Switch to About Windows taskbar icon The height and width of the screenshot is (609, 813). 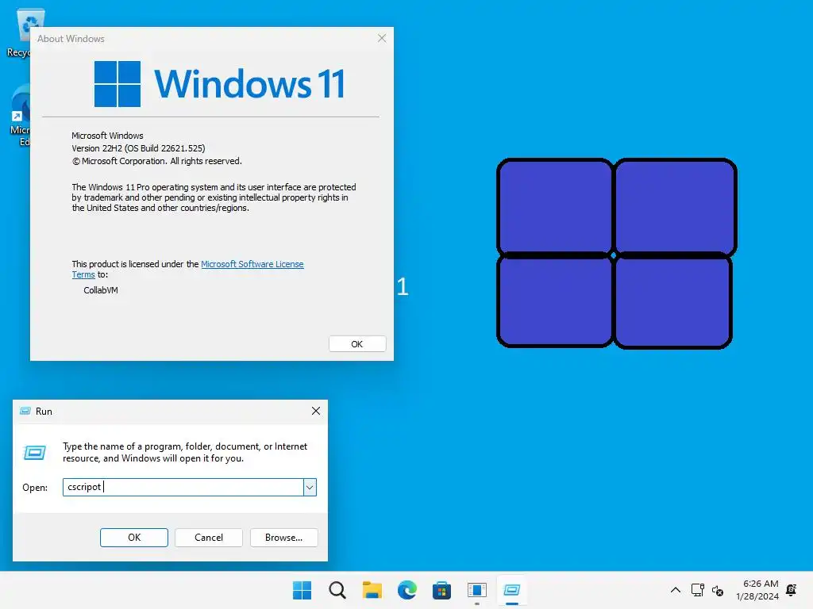476,590
